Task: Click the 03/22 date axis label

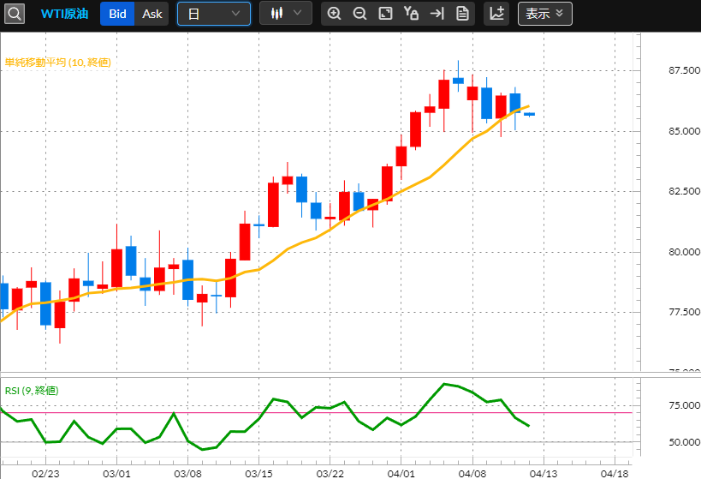Action: point(330,474)
